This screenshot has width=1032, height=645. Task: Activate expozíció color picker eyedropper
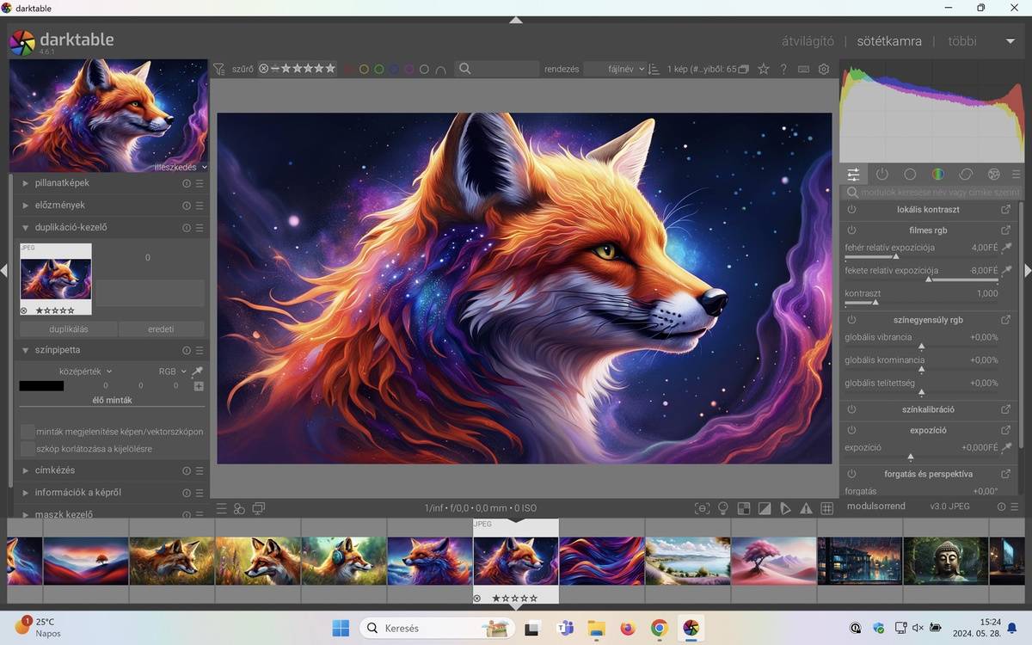pos(1006,447)
